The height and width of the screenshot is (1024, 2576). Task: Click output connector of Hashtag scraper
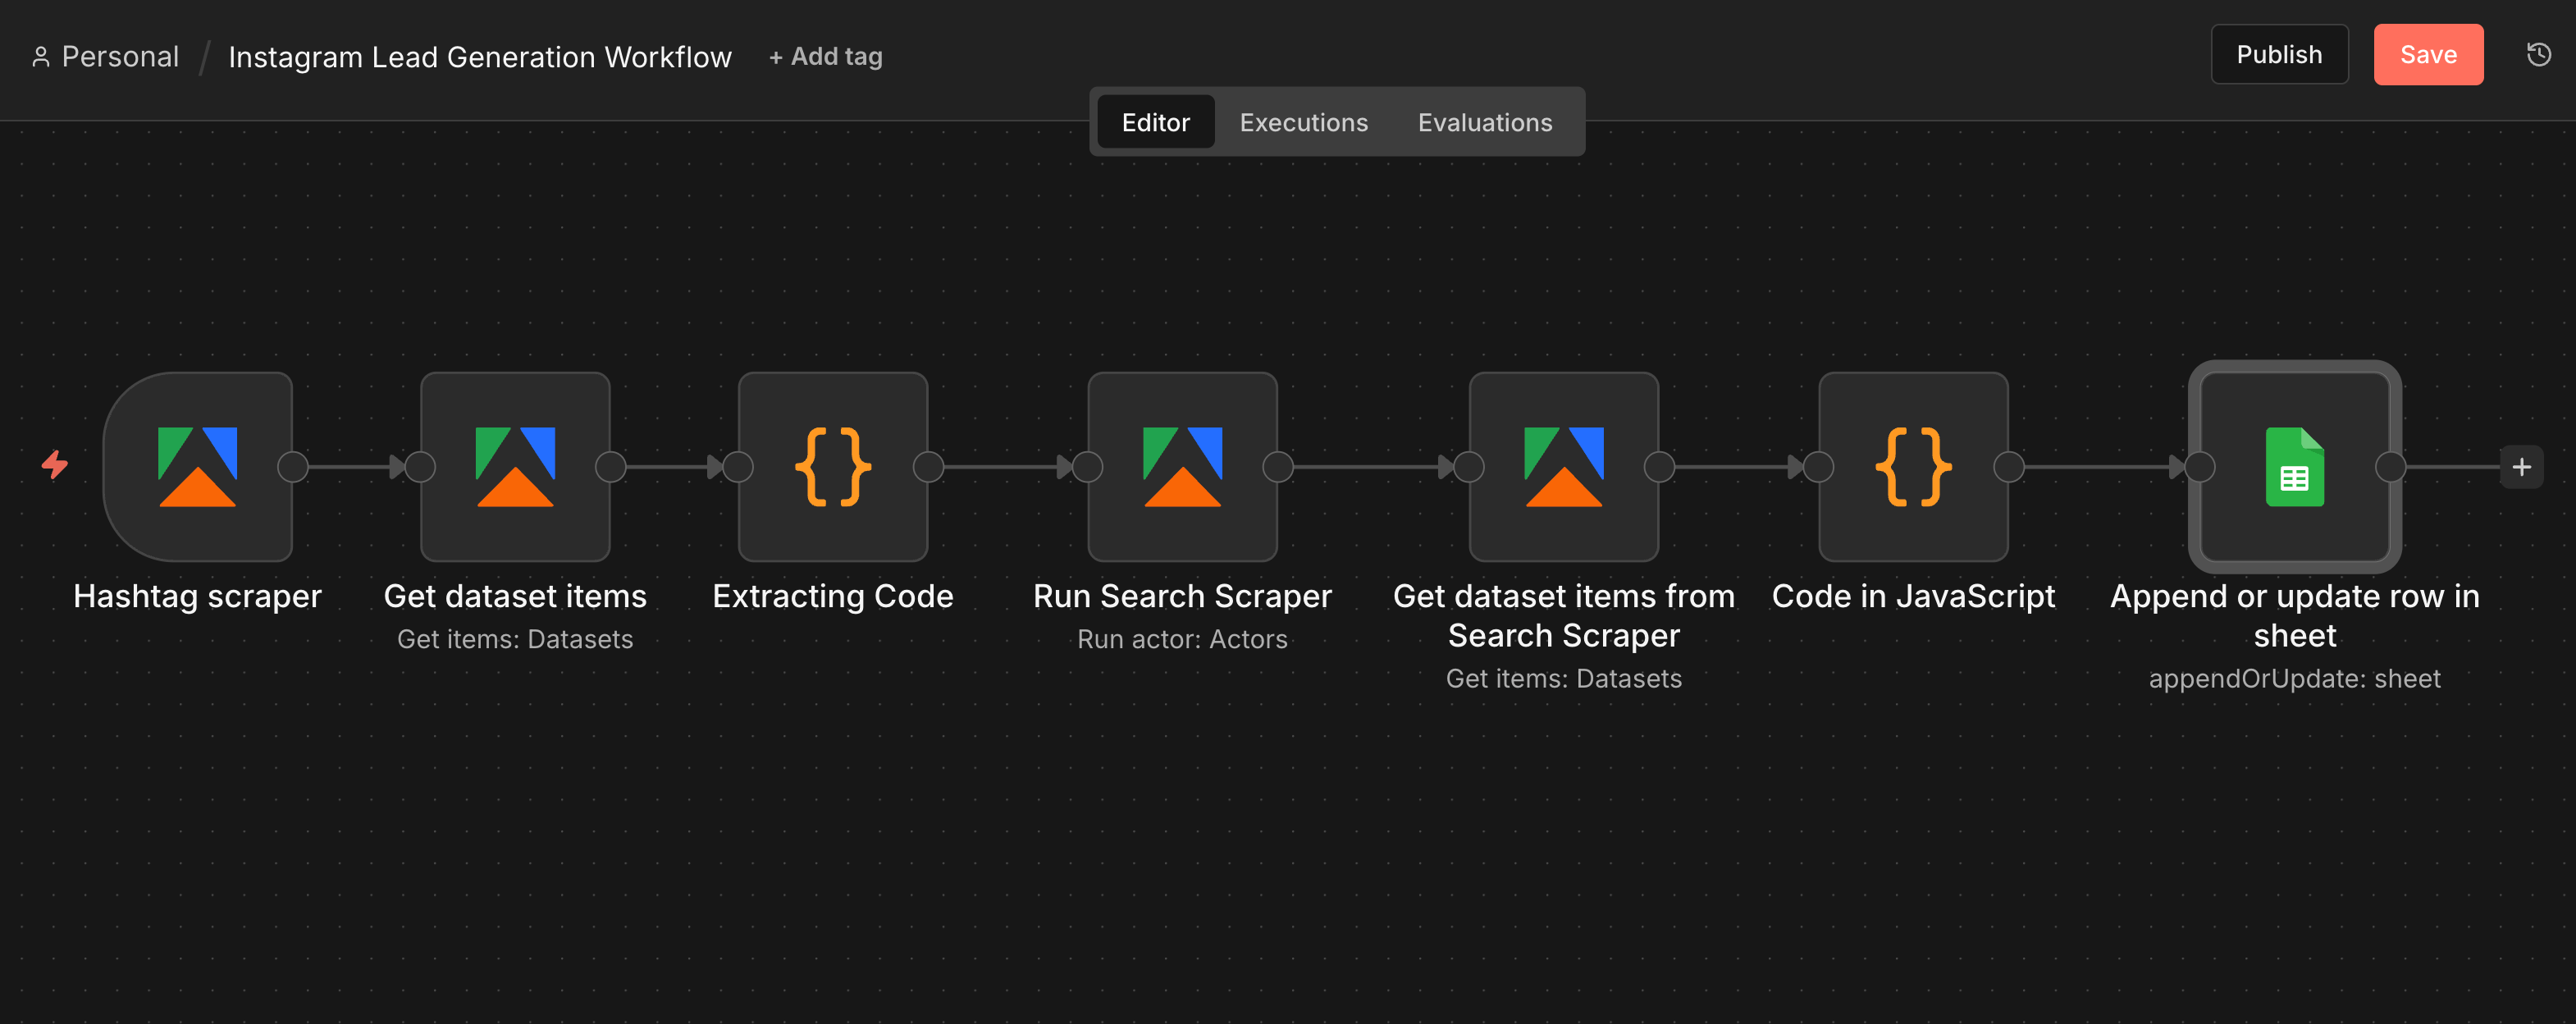(295, 466)
